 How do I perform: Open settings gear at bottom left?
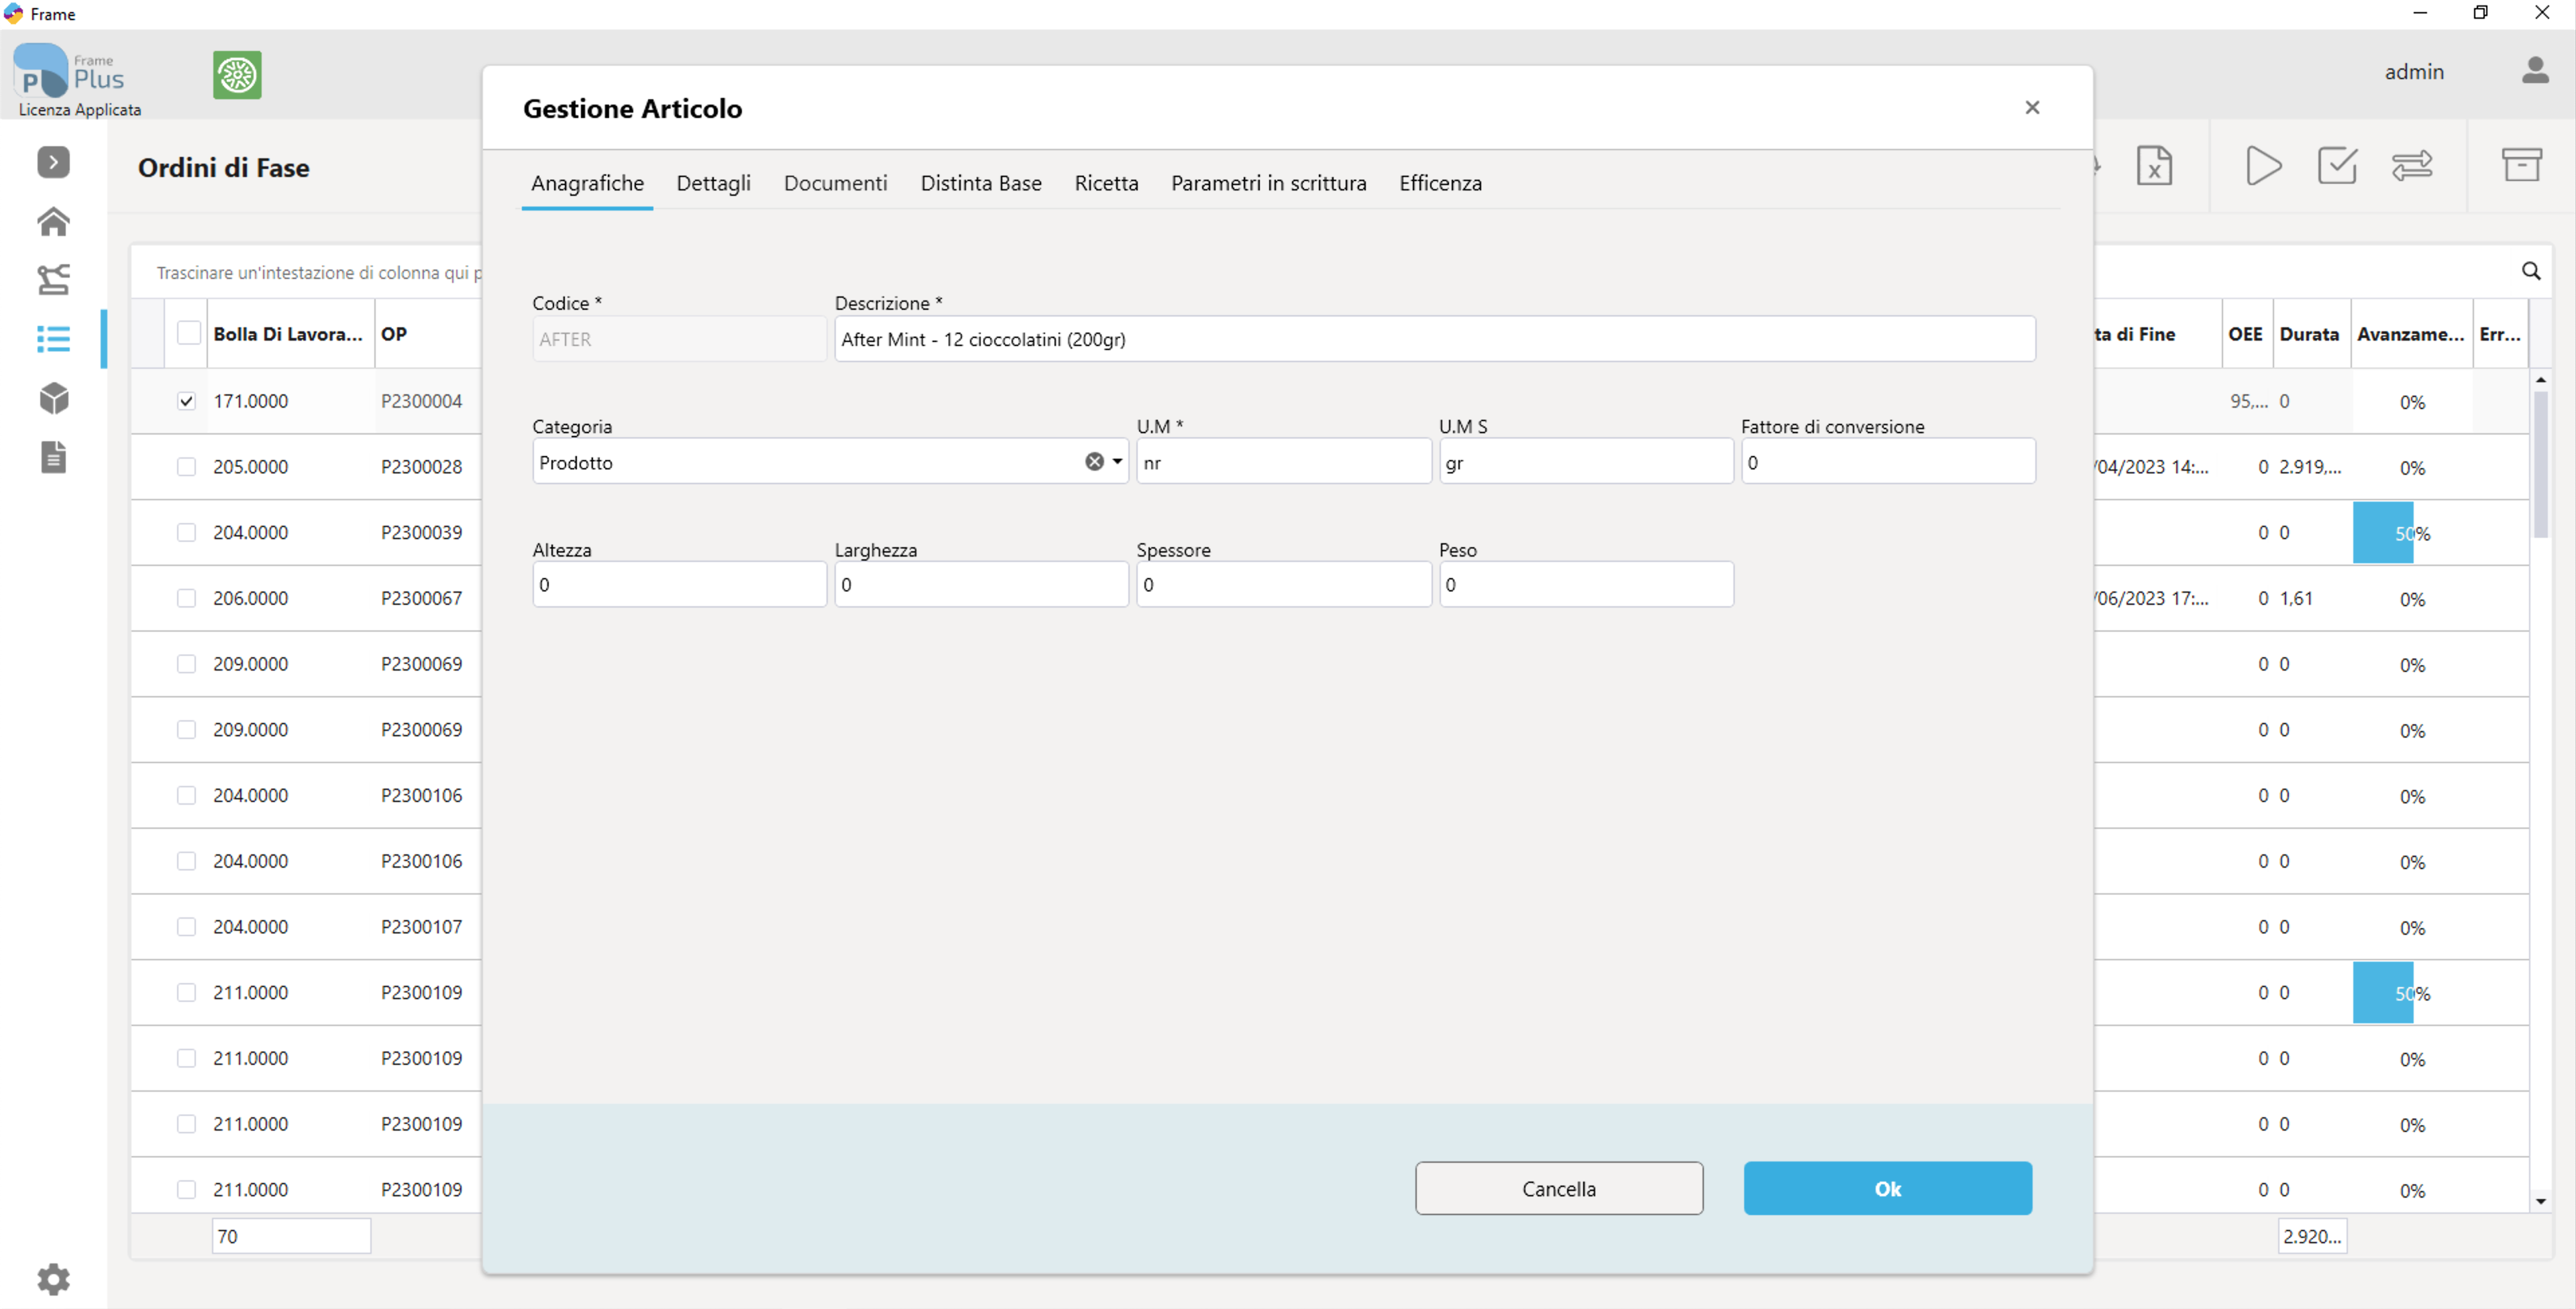click(54, 1278)
